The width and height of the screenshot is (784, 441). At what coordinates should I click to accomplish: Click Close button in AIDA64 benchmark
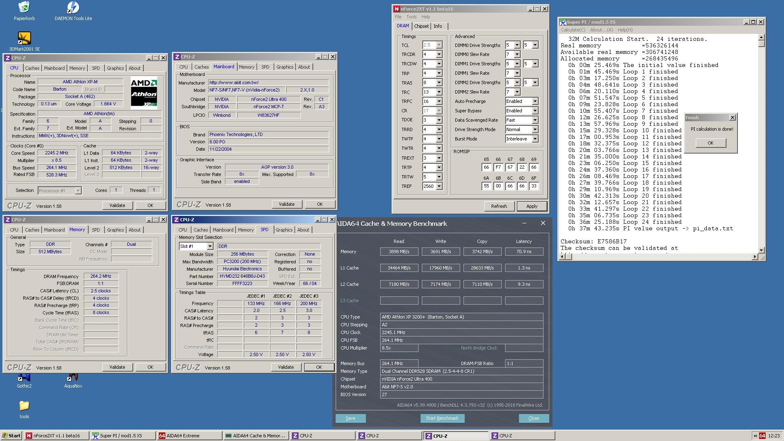(x=534, y=418)
